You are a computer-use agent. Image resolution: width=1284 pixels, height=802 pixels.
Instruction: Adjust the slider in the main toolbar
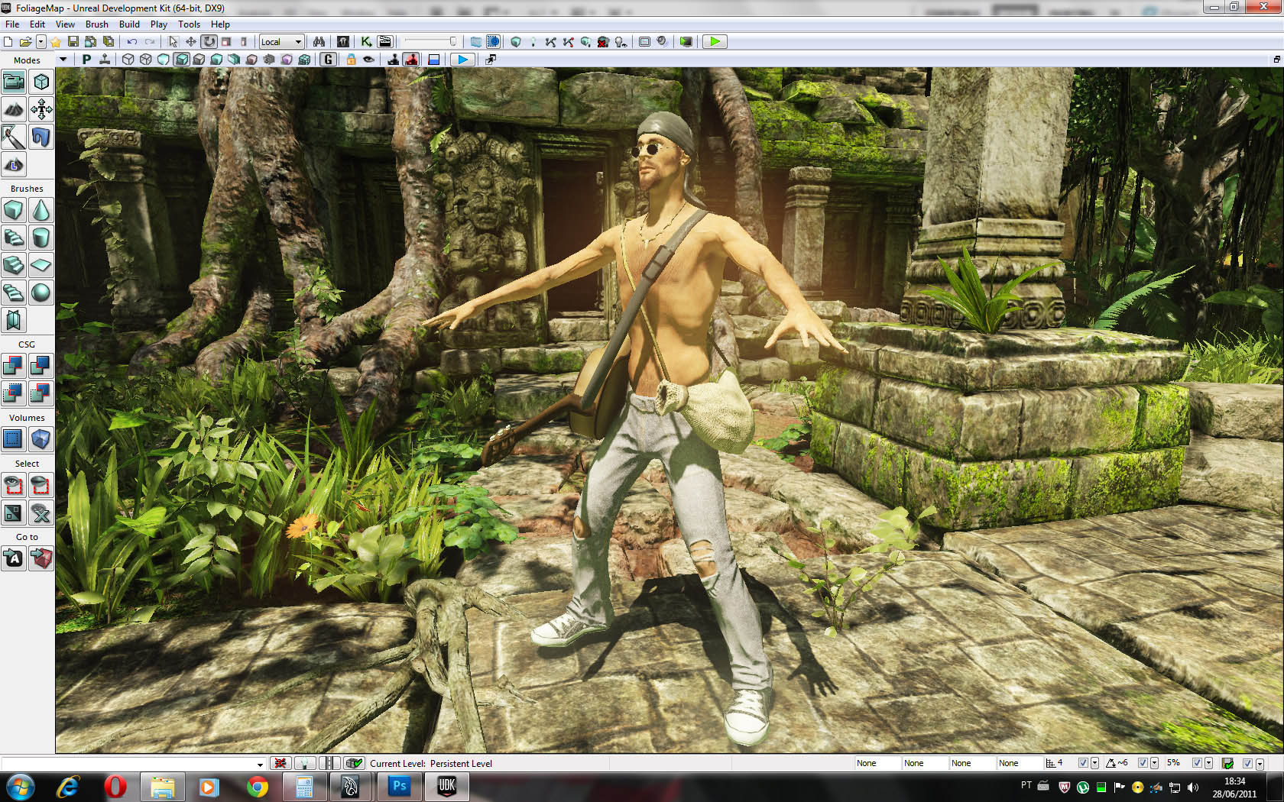[431, 42]
